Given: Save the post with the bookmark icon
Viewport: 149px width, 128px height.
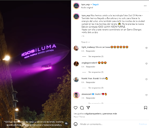Looking at the screenshot, I should [145, 108].
